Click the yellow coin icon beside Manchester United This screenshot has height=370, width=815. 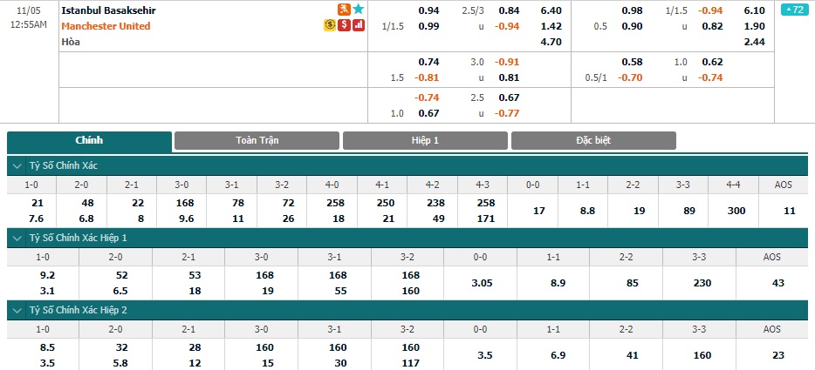click(x=330, y=25)
